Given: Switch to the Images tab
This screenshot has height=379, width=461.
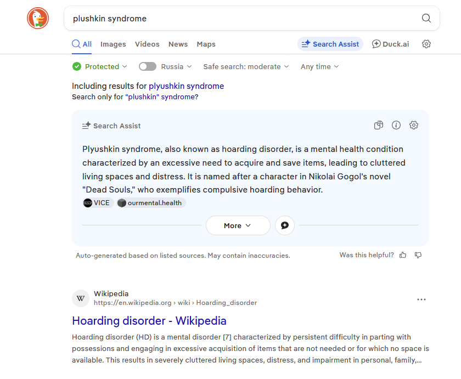Looking at the screenshot, I should tap(113, 44).
